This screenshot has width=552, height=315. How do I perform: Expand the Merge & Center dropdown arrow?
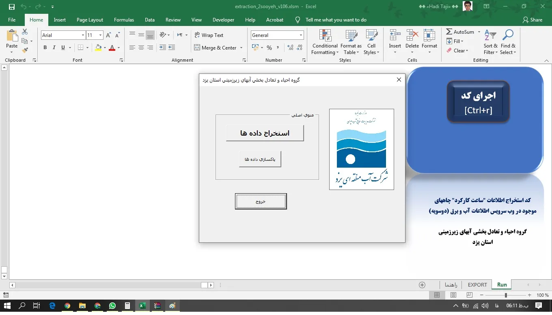point(241,48)
